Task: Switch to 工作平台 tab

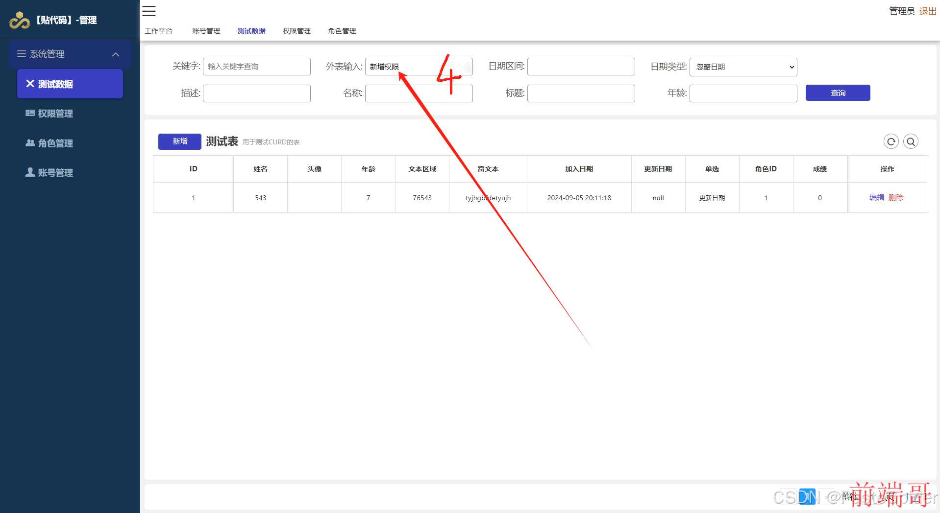Action: (x=158, y=31)
